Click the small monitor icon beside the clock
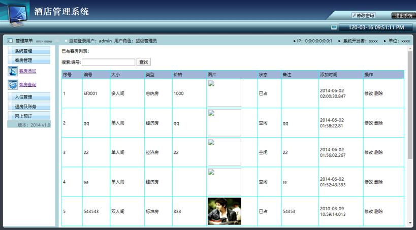The image size is (416, 230). coord(334,27)
